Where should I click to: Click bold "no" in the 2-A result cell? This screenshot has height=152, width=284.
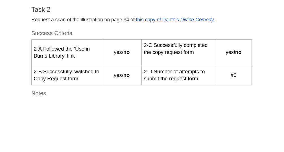[x=126, y=52]
